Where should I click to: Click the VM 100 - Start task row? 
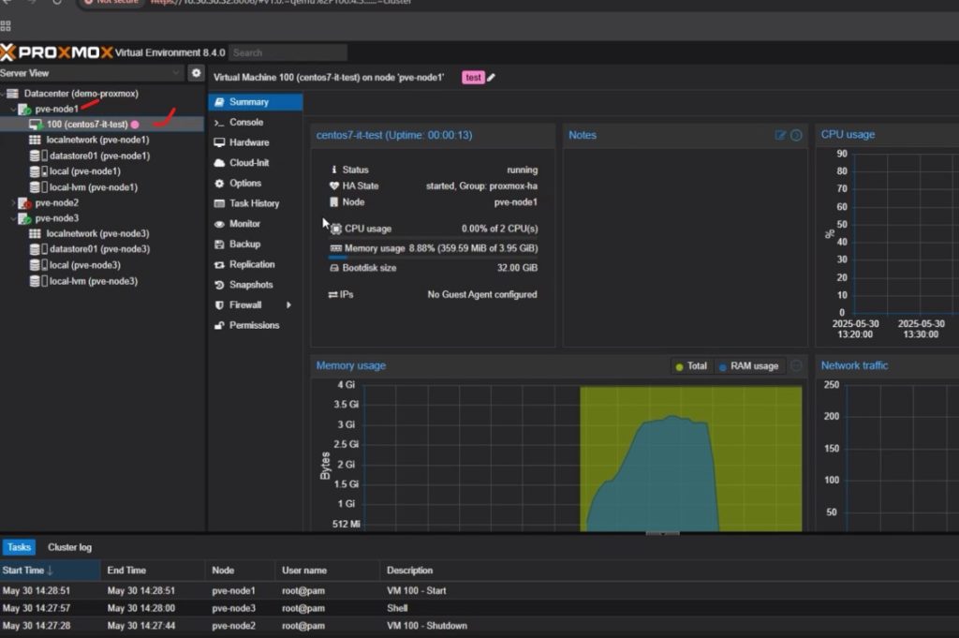tap(479, 591)
